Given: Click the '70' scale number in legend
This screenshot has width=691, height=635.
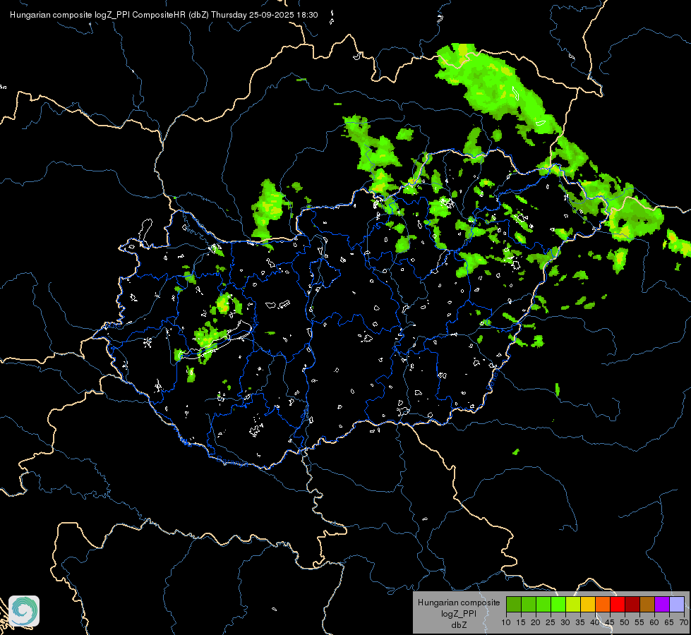Looking at the screenshot, I should [x=685, y=622].
